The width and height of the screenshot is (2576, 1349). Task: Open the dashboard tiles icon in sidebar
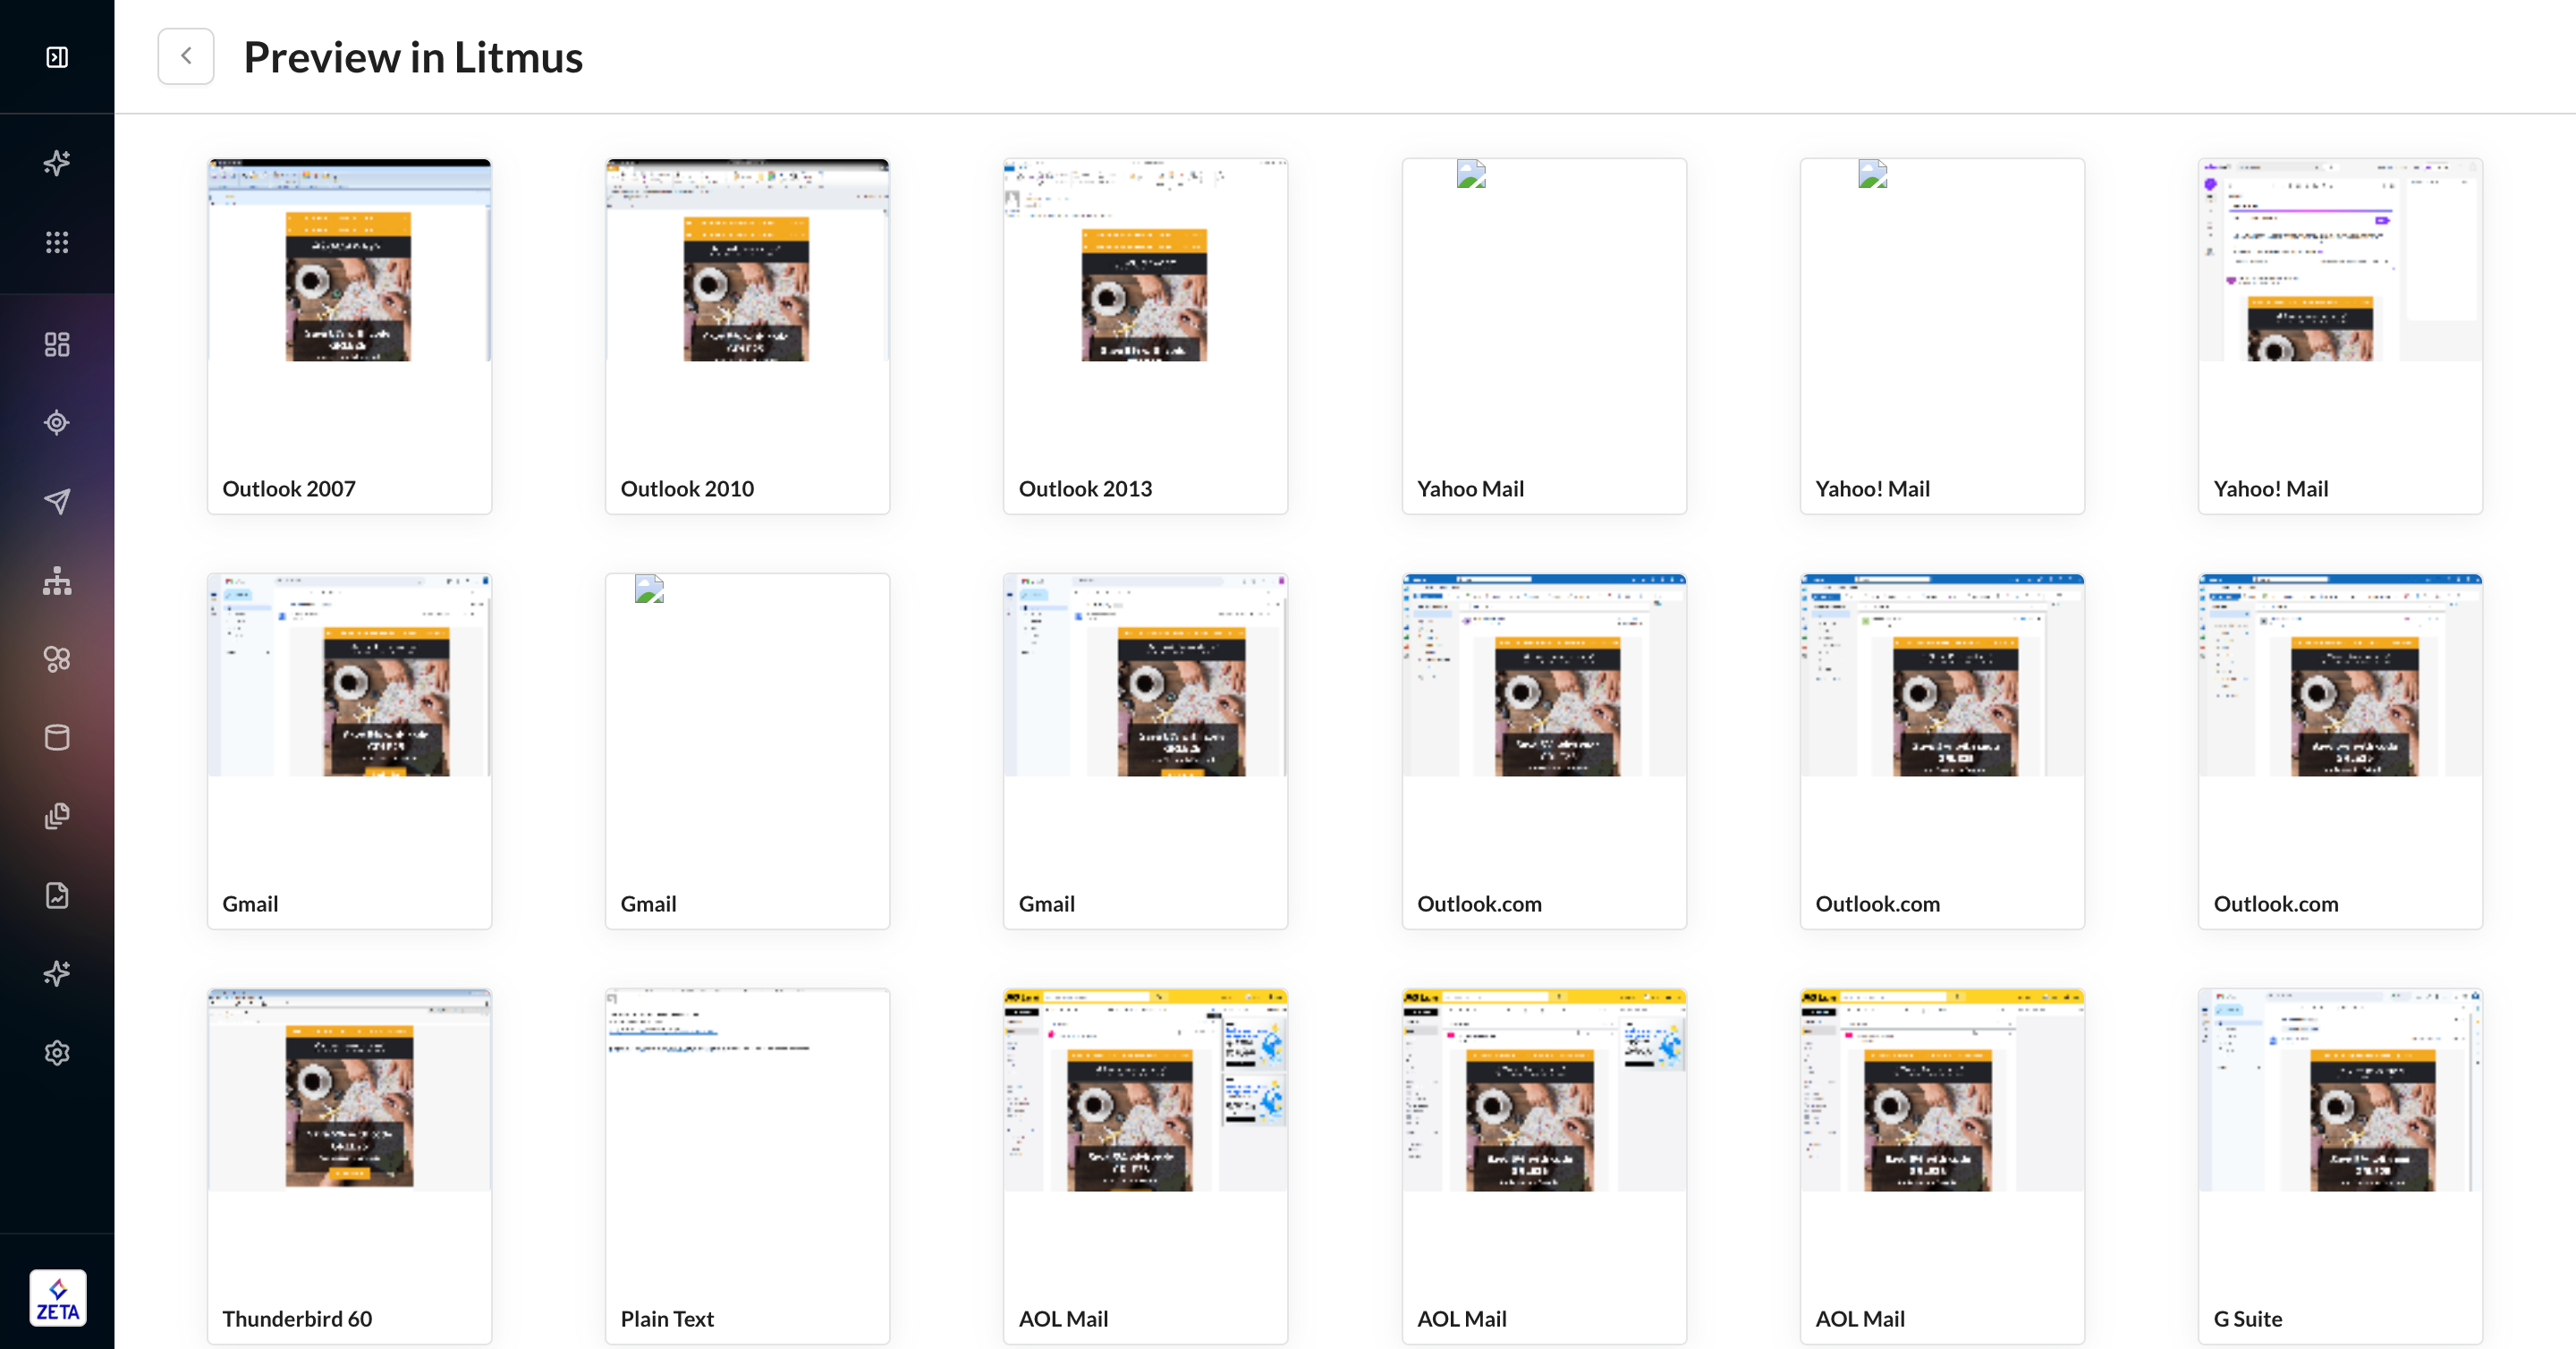coord(57,345)
